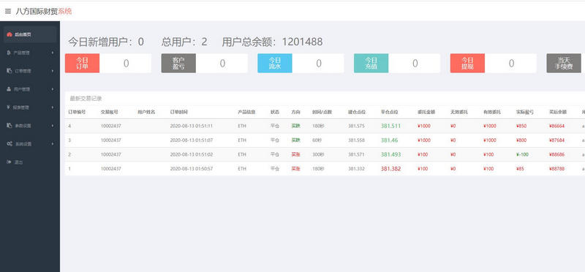Click the closing price 381.46
The width and height of the screenshot is (585, 272).
[389, 140]
